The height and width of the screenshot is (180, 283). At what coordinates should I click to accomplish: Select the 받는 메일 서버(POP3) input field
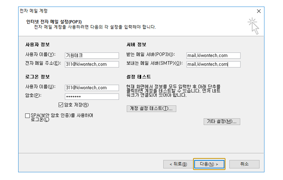click(x=213, y=56)
